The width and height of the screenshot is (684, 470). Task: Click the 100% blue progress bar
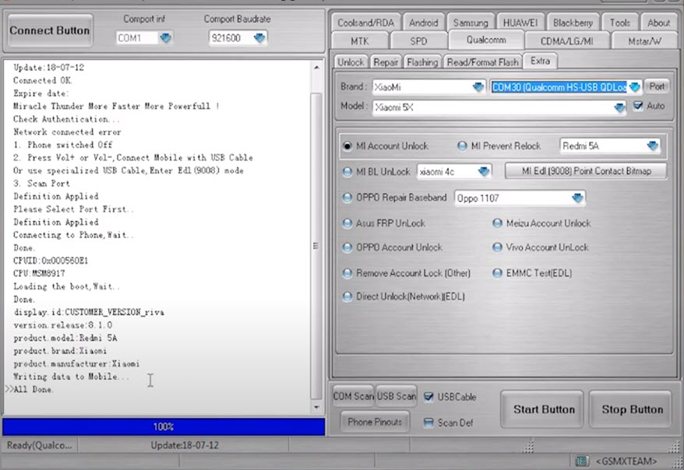pyautogui.click(x=164, y=427)
